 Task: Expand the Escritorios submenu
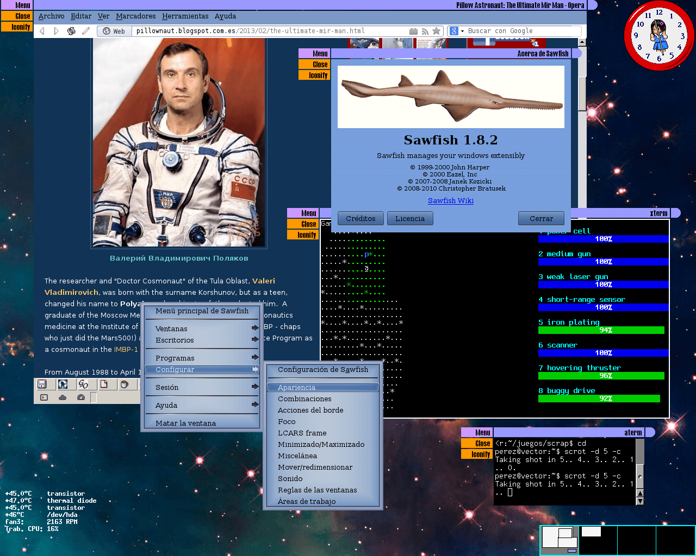click(201, 340)
